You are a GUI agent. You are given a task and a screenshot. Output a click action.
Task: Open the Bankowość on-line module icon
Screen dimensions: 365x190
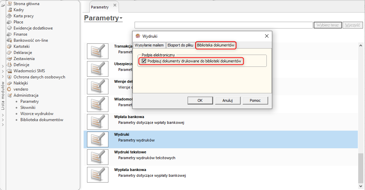click(9, 40)
